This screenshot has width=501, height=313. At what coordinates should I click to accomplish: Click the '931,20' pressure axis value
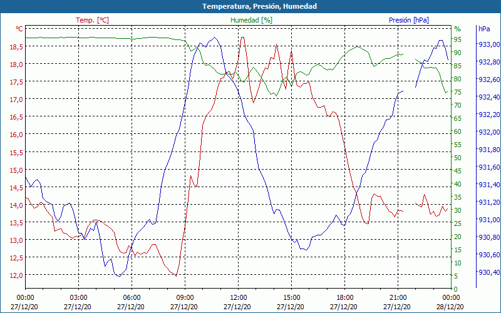point(488,202)
